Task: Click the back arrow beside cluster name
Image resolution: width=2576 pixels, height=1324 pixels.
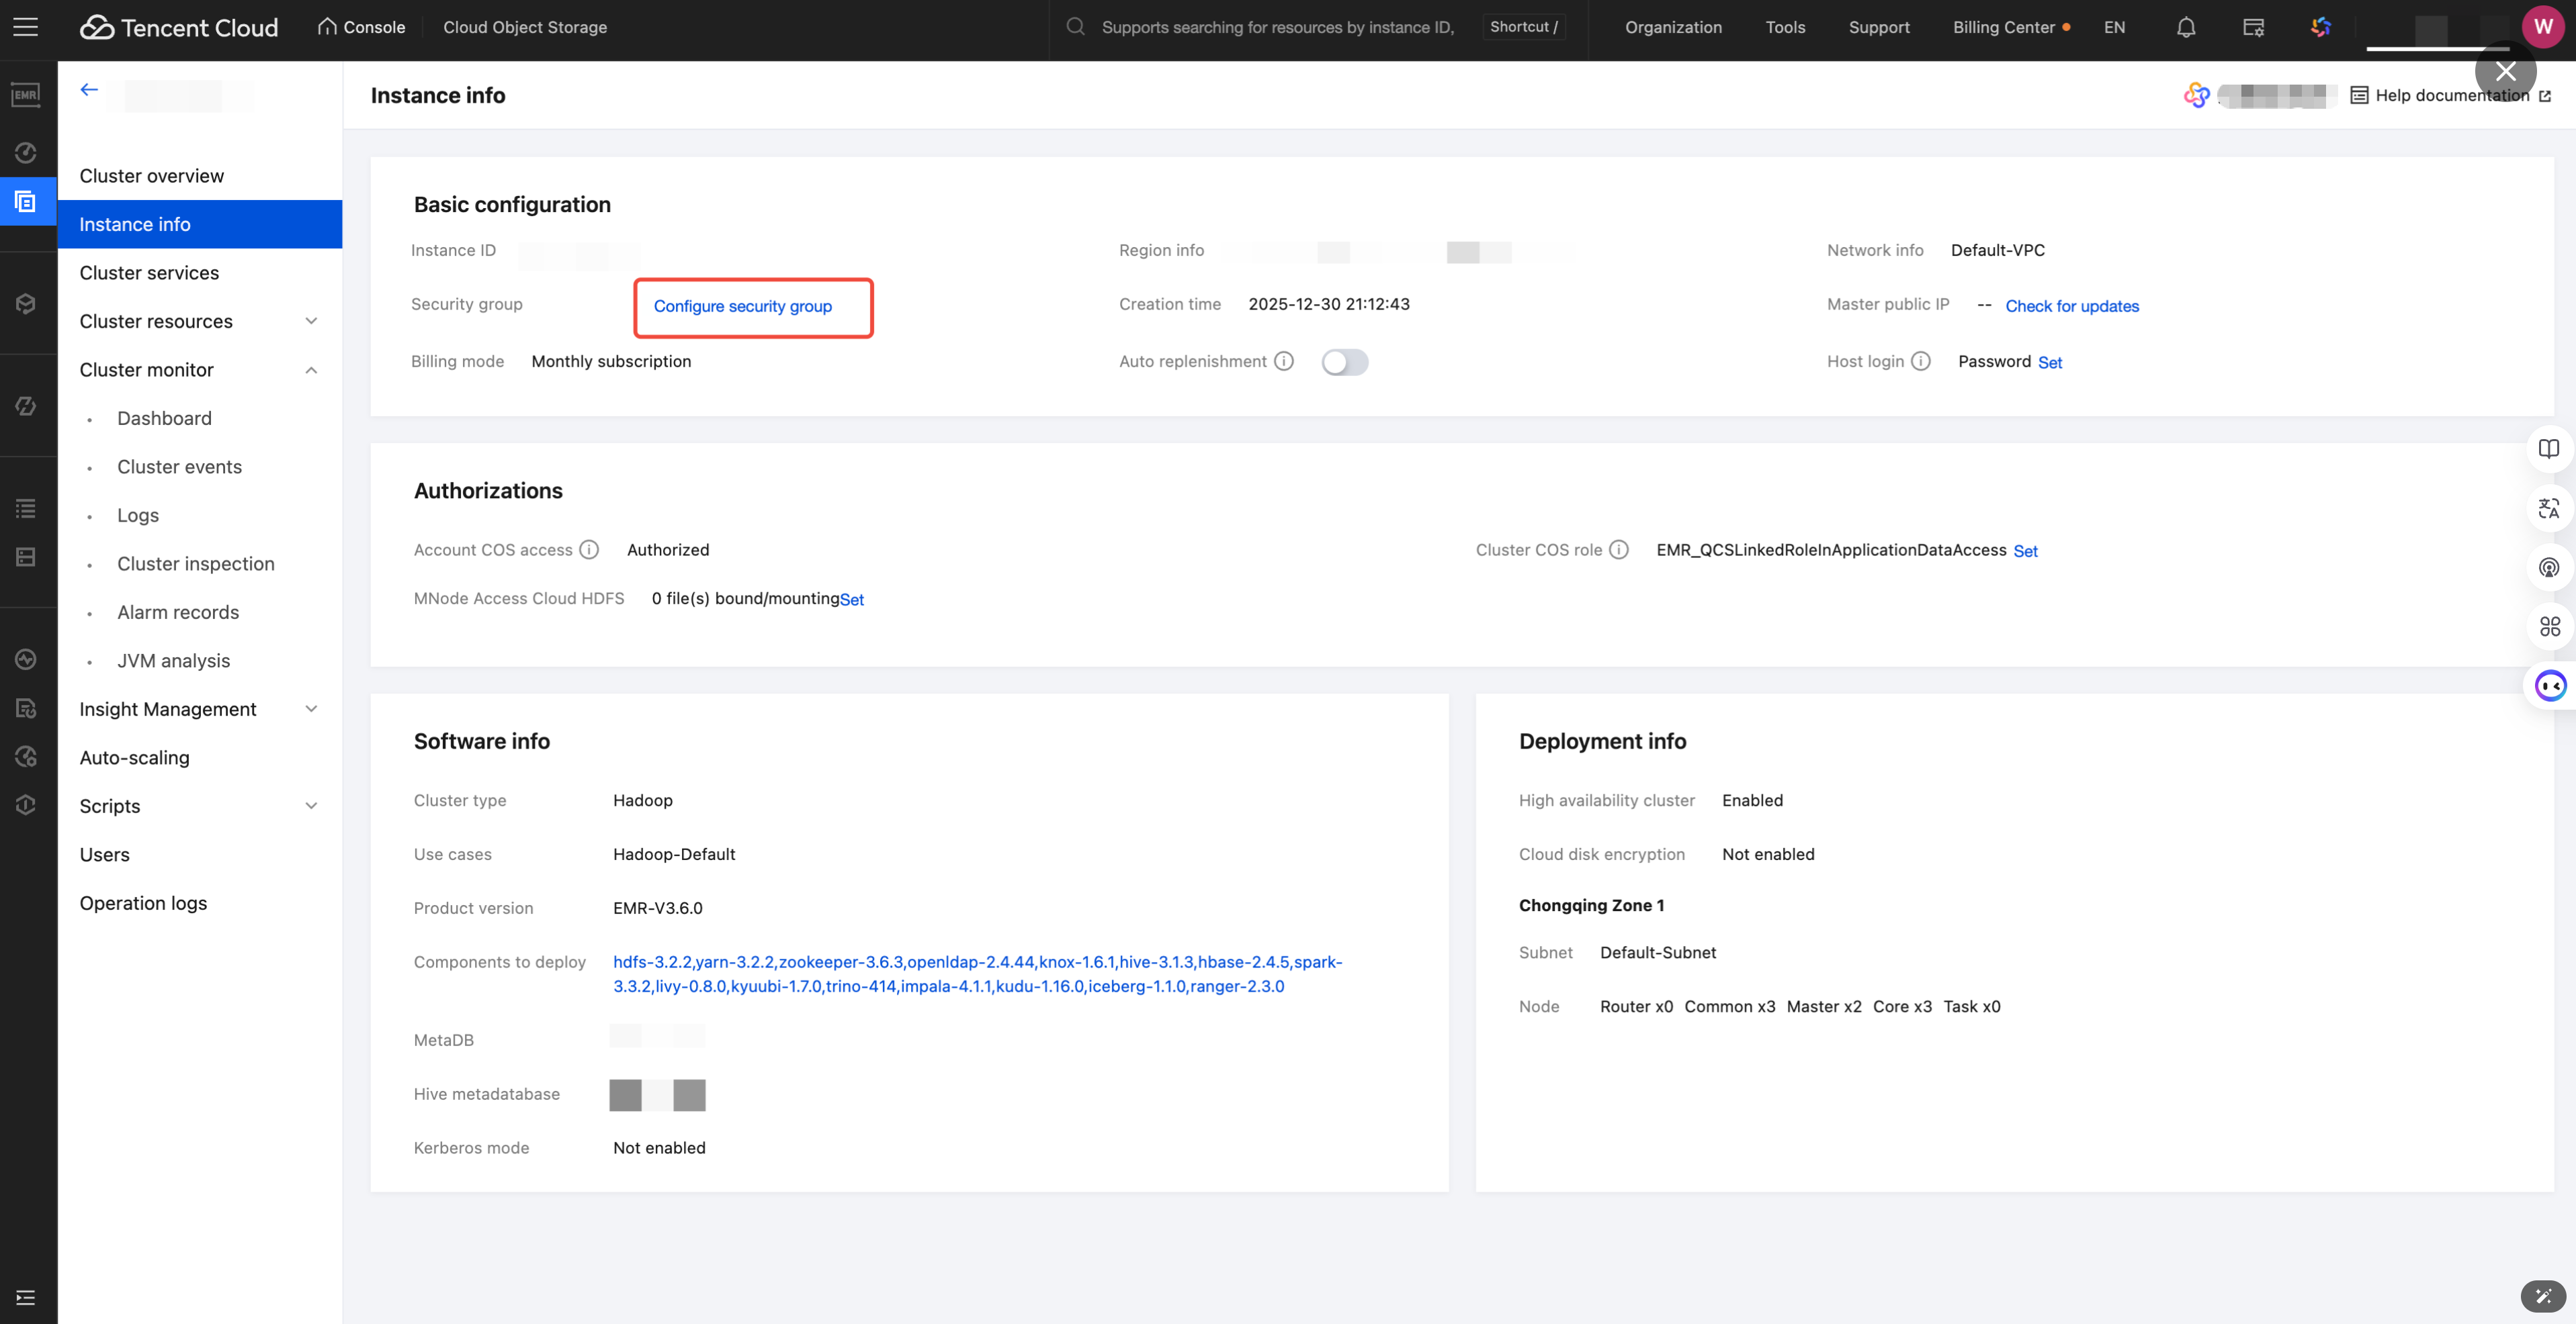Action: (89, 90)
